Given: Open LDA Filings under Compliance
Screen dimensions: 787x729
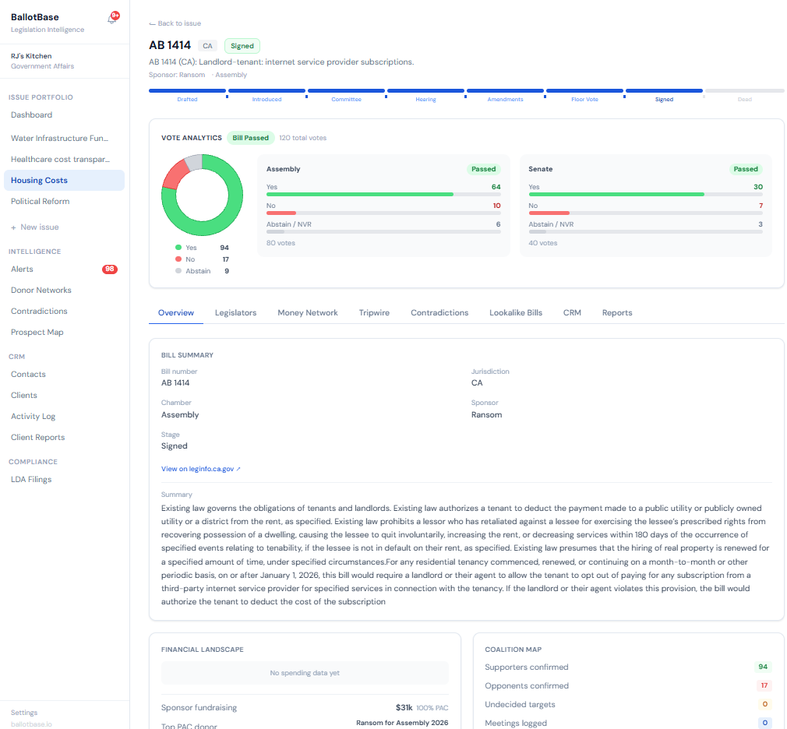Looking at the screenshot, I should [x=31, y=480].
